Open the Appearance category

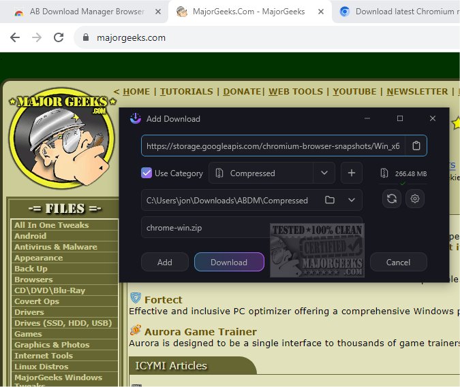coord(38,258)
